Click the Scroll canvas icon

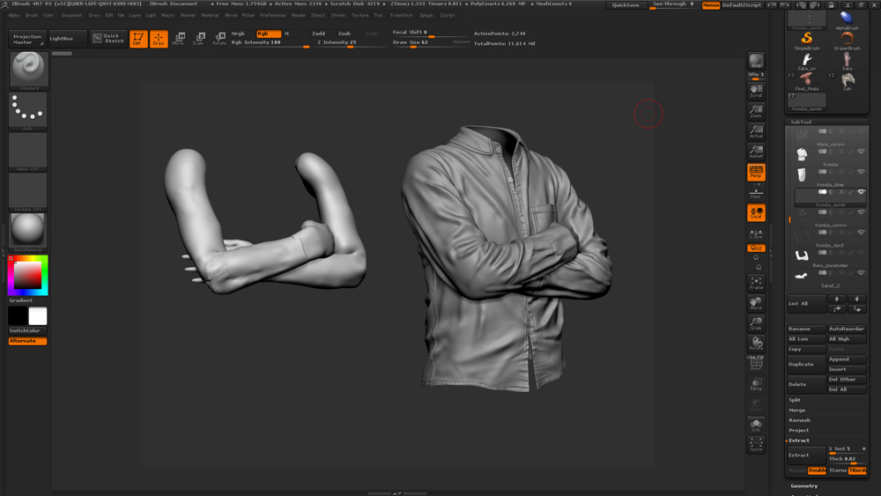point(756,91)
